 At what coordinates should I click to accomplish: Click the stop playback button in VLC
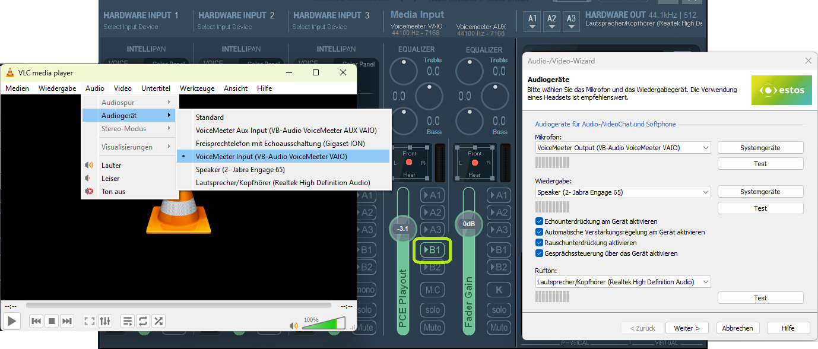(52, 321)
